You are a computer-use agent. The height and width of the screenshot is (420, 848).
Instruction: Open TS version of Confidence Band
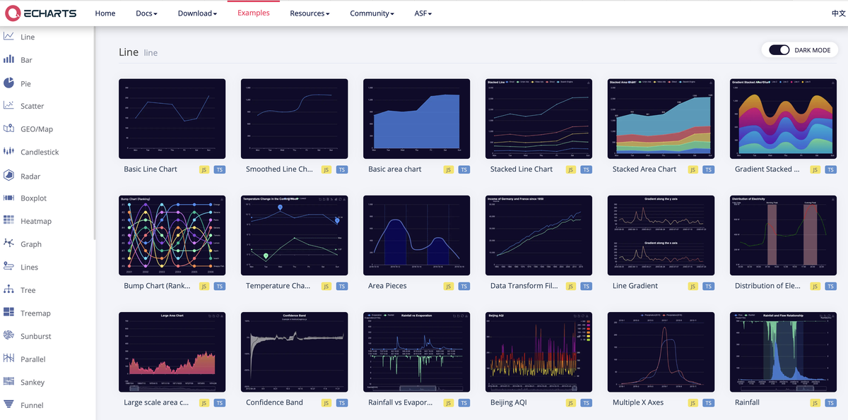tap(342, 402)
